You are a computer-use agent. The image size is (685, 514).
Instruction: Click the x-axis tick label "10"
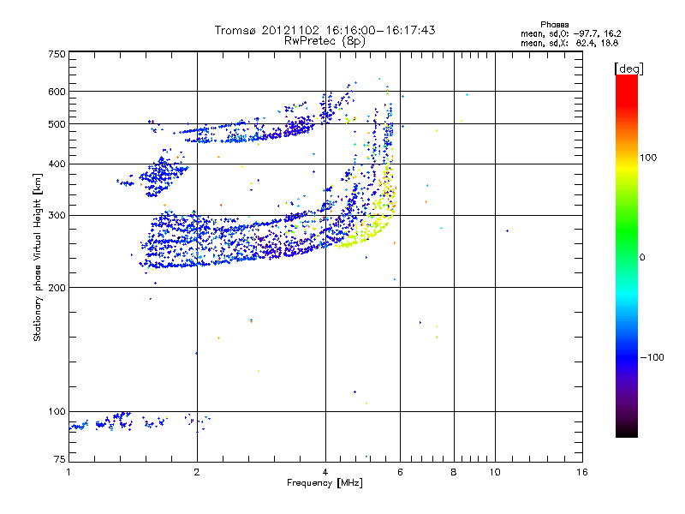pyautogui.click(x=495, y=472)
